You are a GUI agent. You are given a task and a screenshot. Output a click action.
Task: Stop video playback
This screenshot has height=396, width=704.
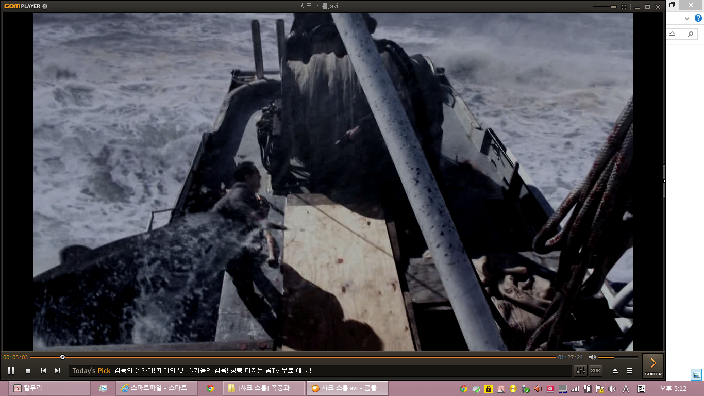pyautogui.click(x=28, y=370)
